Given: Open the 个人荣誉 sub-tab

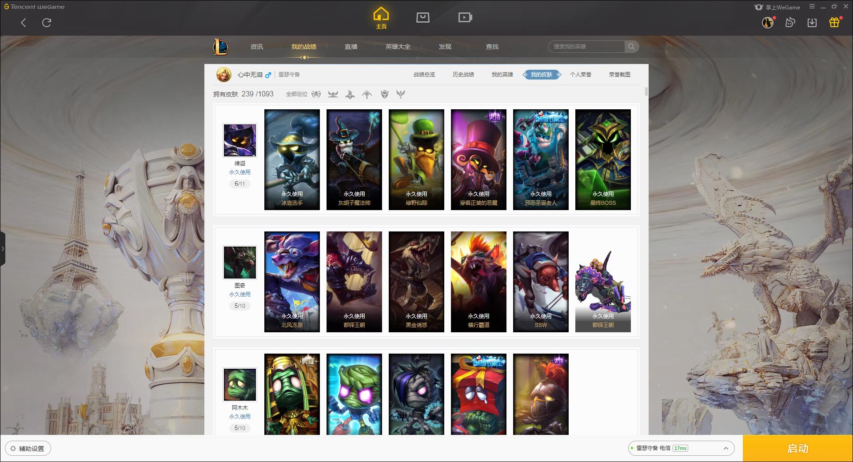Looking at the screenshot, I should pyautogui.click(x=581, y=75).
